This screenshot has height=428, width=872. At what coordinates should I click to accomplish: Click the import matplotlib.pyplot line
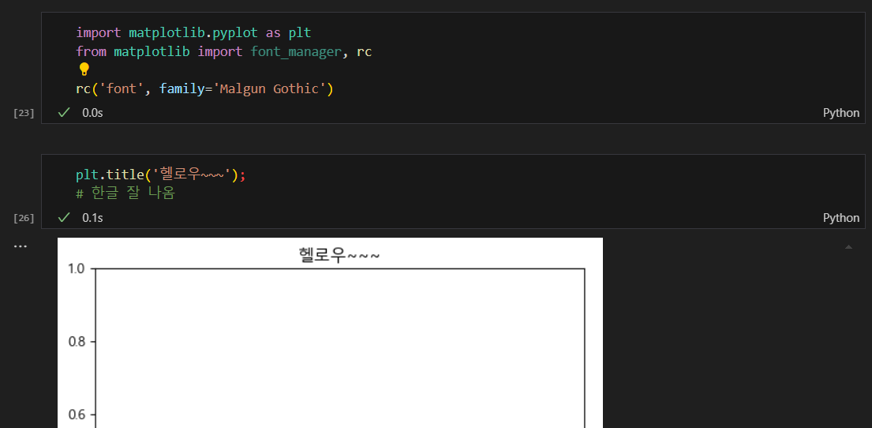pyautogui.click(x=193, y=33)
